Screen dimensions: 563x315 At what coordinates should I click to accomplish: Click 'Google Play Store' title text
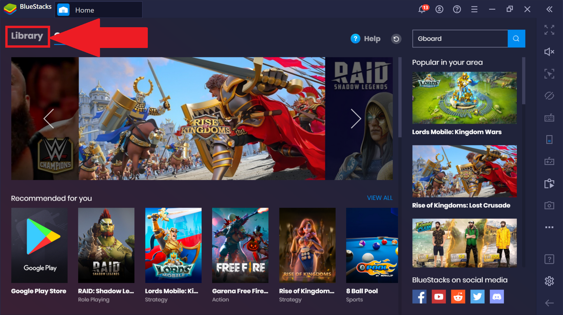(39, 291)
